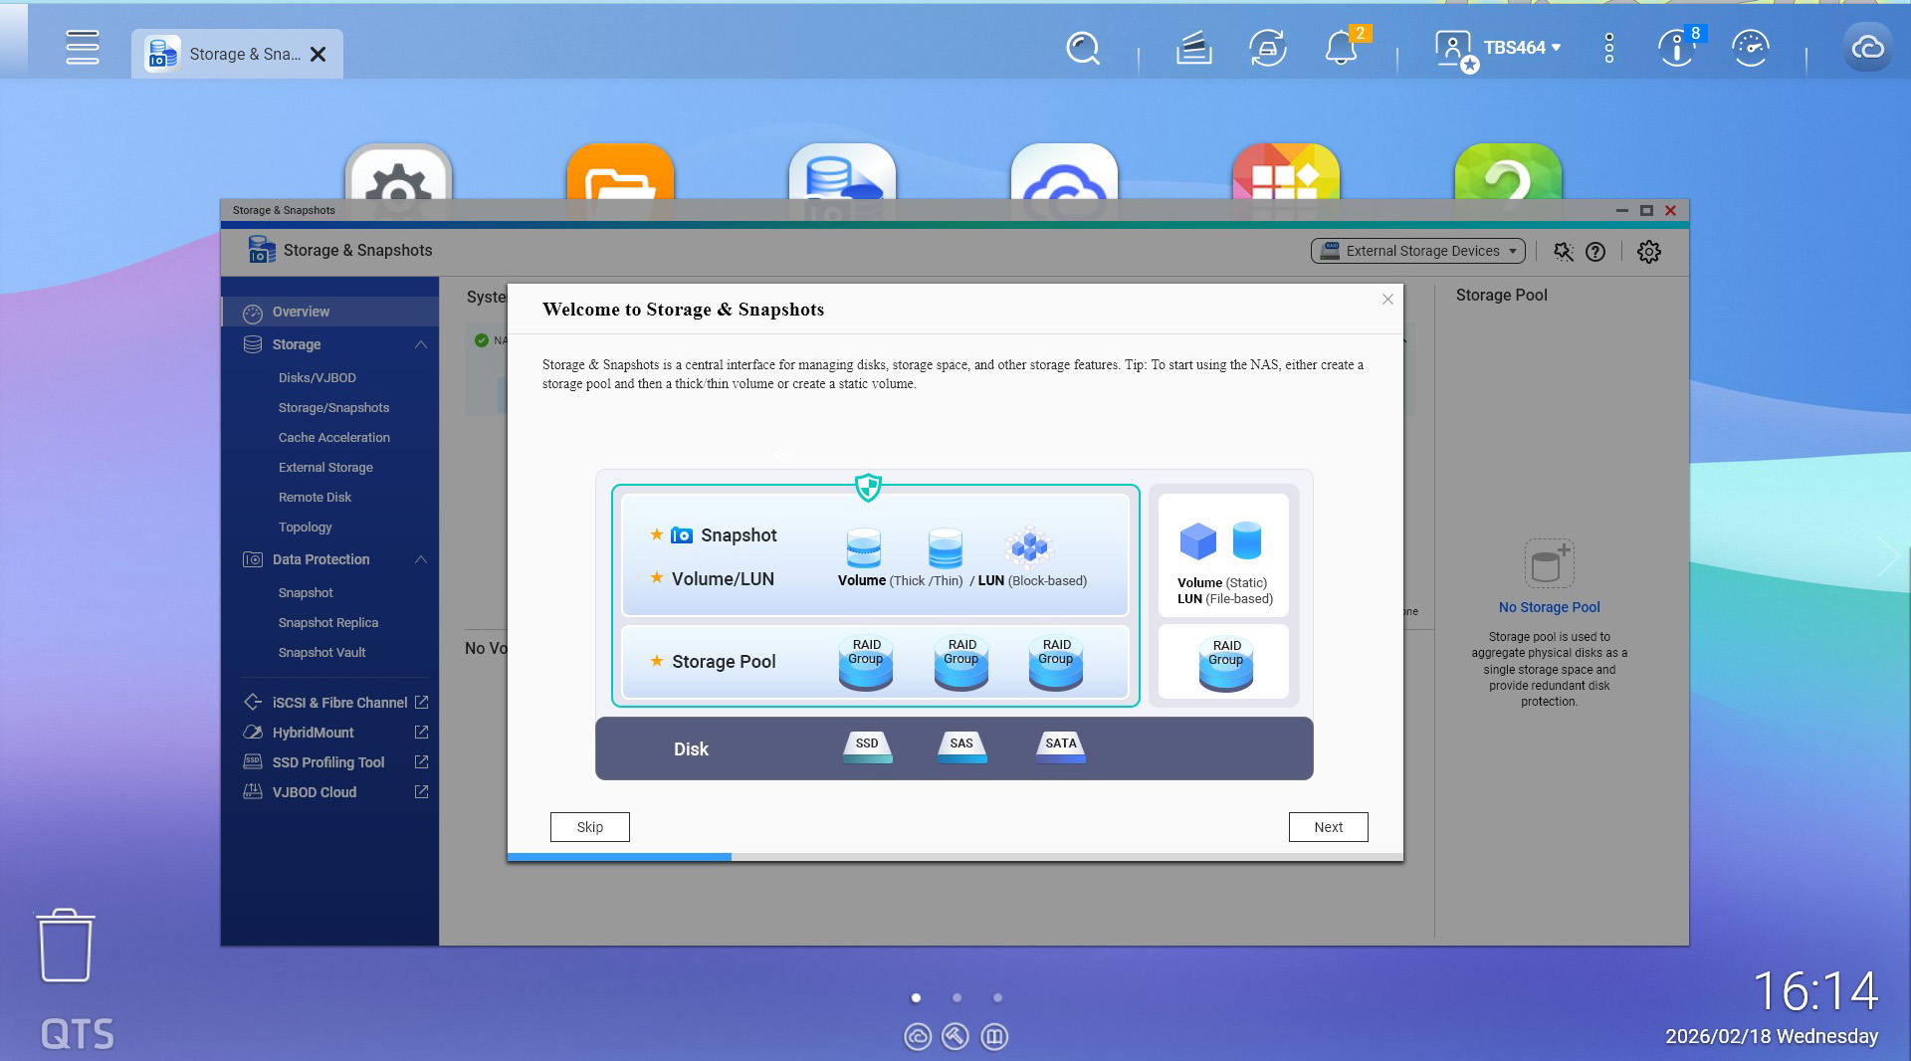Open the Recycle Bin trash icon
The height and width of the screenshot is (1061, 1911).
[66, 946]
